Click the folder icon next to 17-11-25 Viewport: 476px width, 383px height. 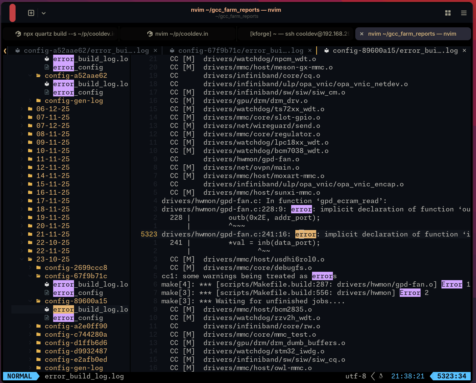point(30,201)
